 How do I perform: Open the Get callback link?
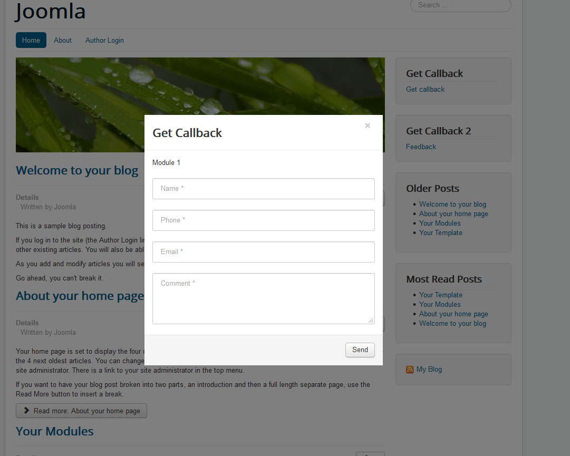(426, 90)
